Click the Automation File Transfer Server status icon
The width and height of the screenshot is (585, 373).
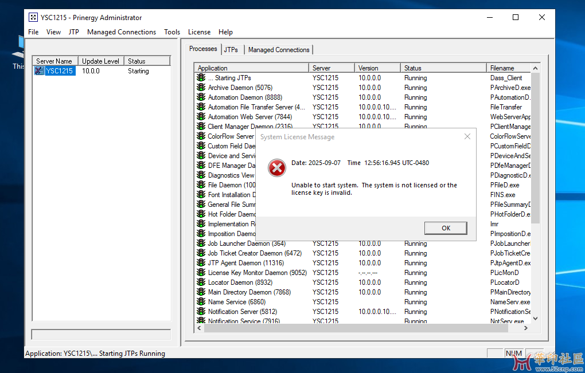[201, 107]
